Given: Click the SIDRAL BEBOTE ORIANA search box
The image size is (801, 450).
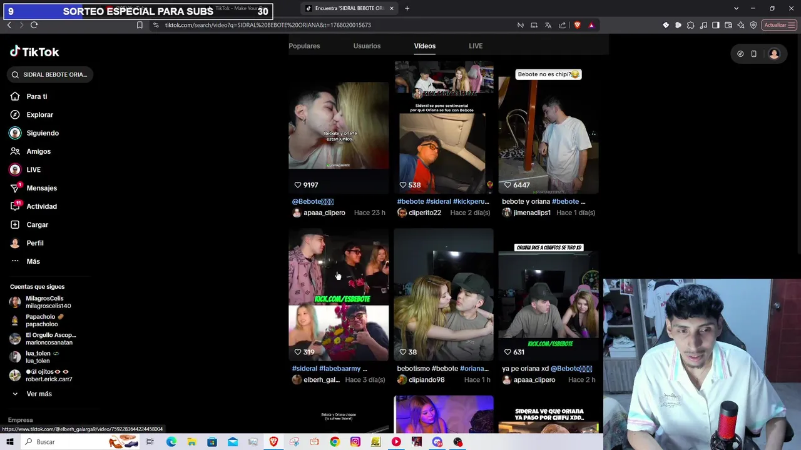Looking at the screenshot, I should 50,74.
